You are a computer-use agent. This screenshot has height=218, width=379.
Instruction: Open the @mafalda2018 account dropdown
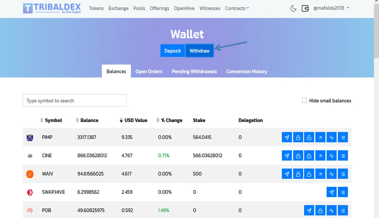point(331,8)
